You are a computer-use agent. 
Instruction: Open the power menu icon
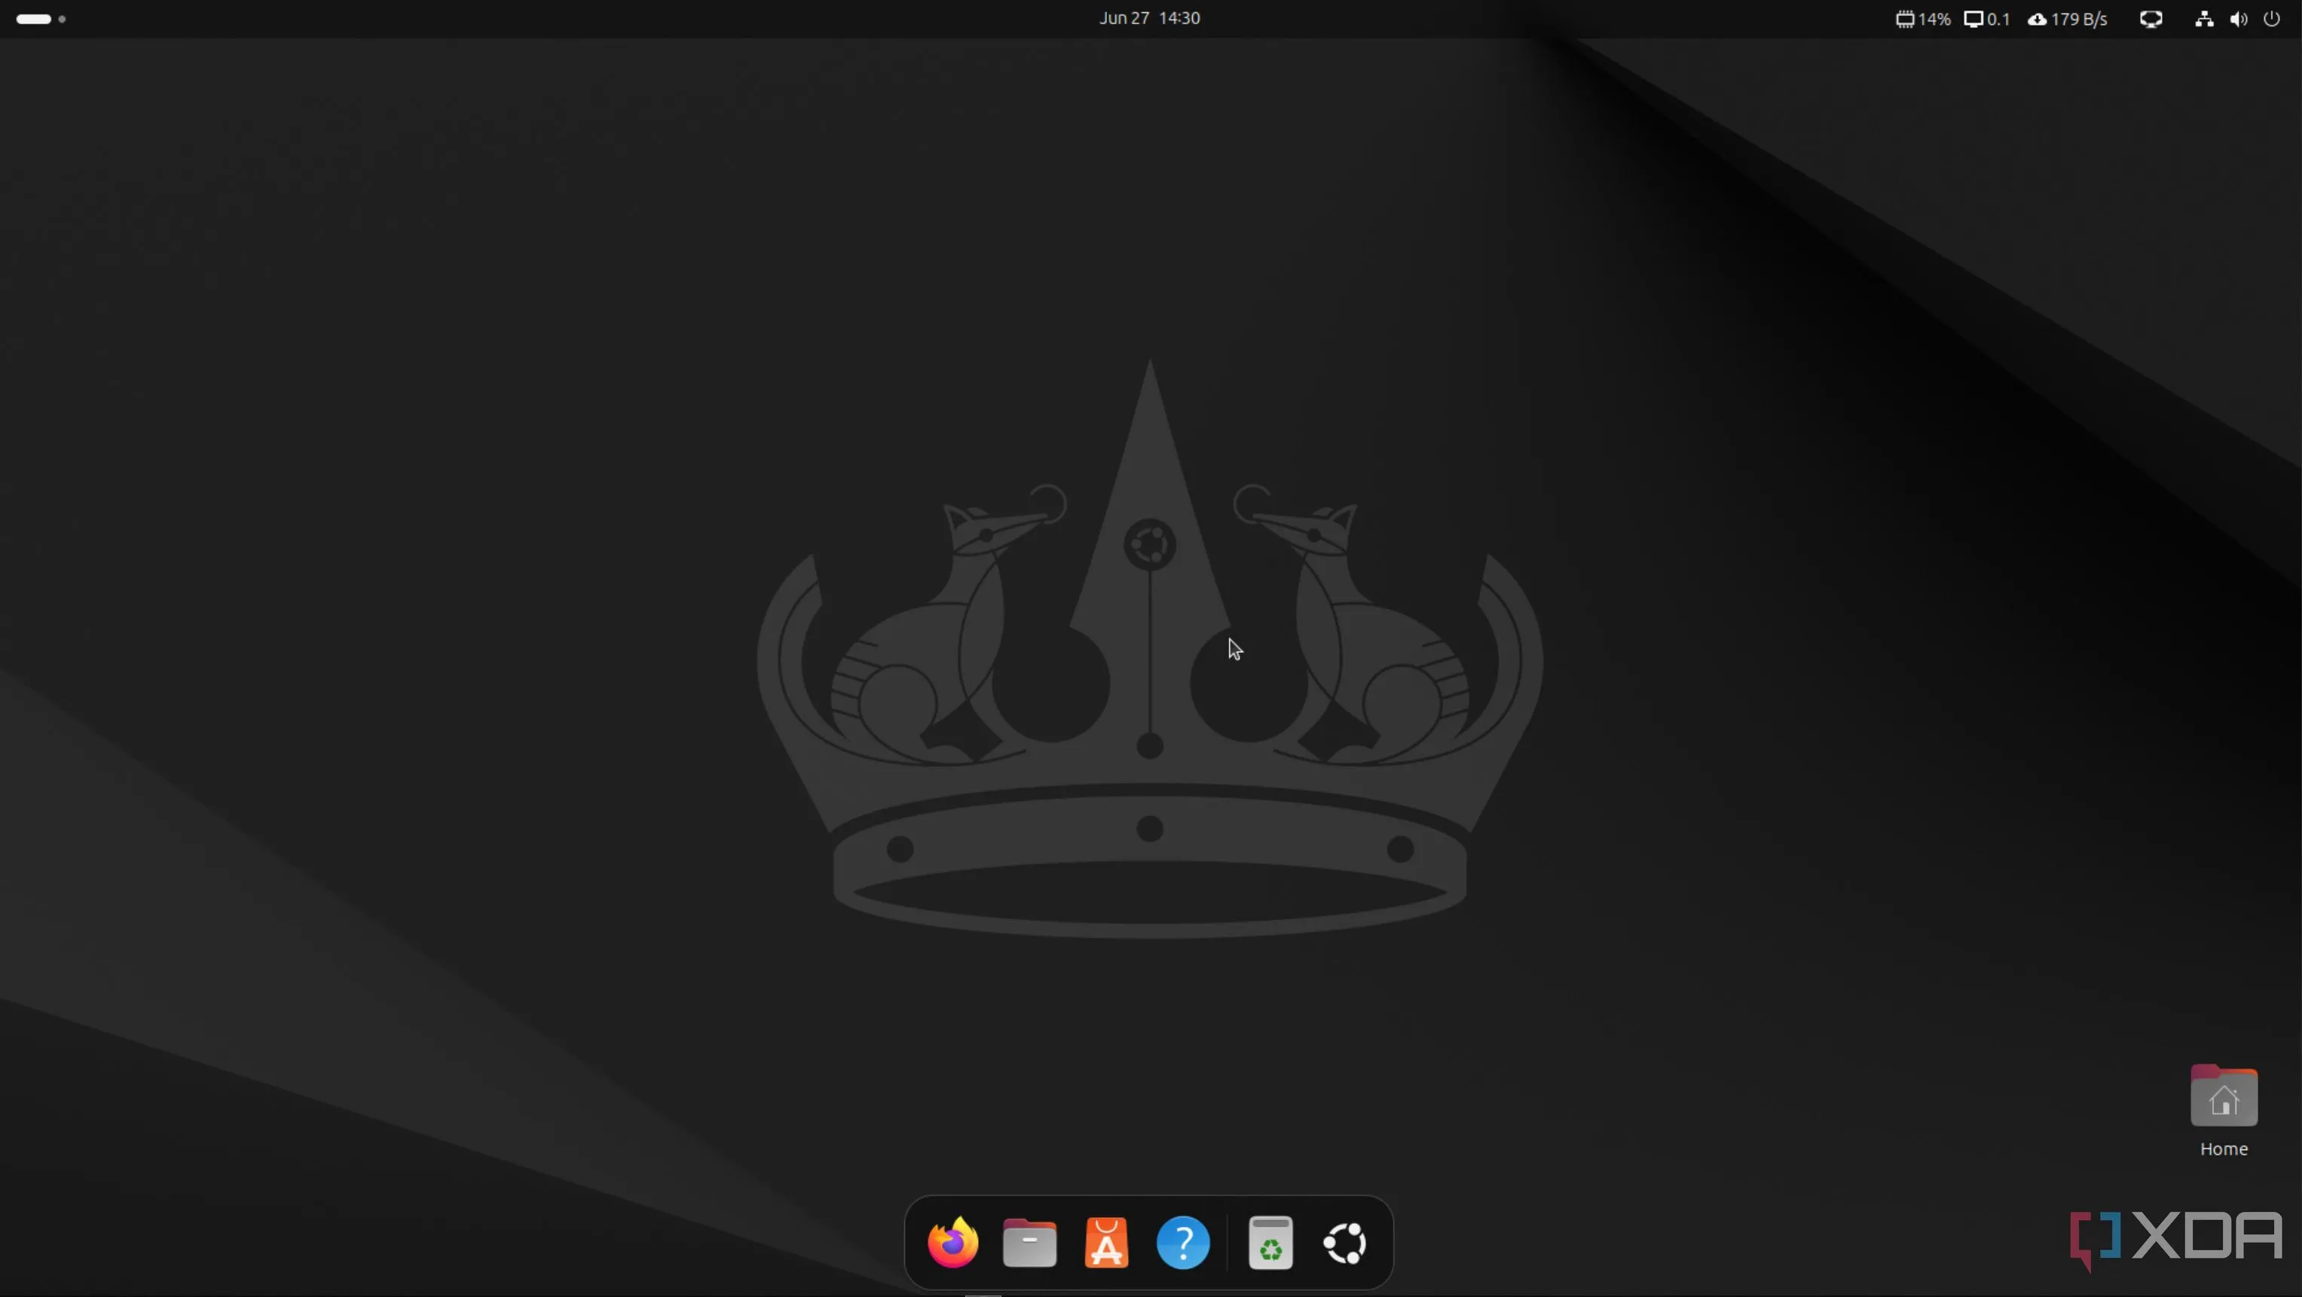[2273, 19]
